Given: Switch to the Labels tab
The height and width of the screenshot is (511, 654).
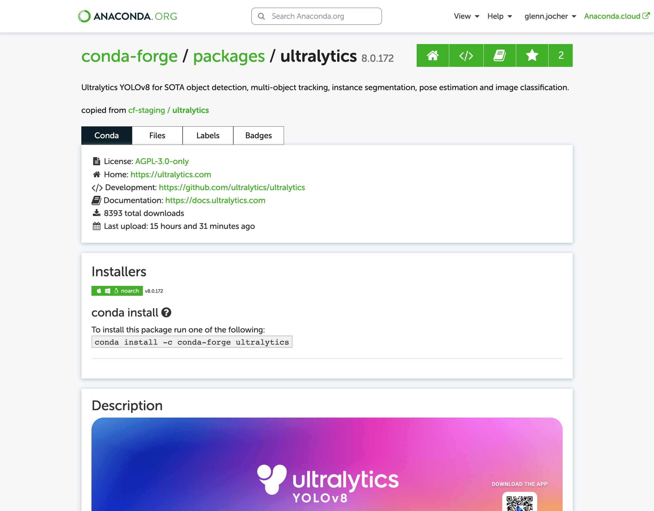Looking at the screenshot, I should tap(207, 135).
